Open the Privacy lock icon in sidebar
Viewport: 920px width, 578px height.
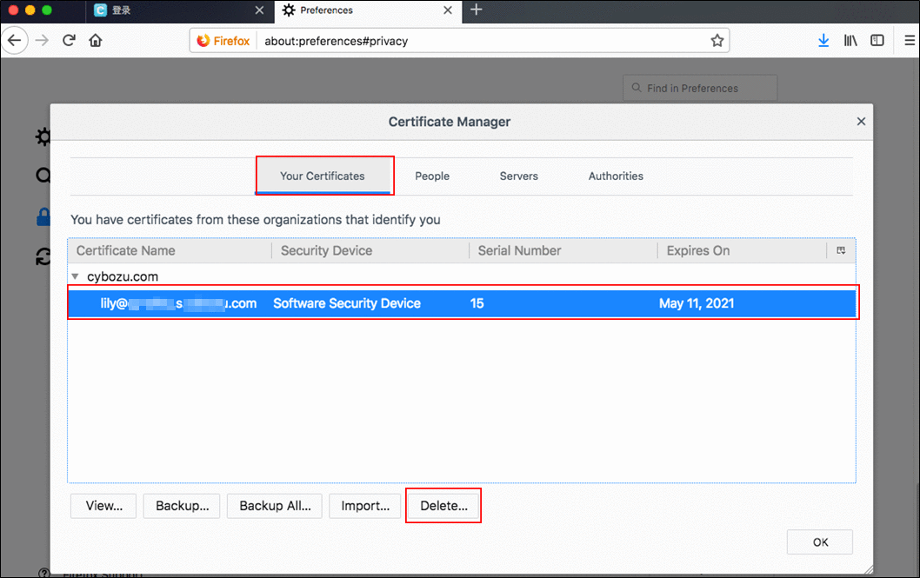tap(43, 216)
